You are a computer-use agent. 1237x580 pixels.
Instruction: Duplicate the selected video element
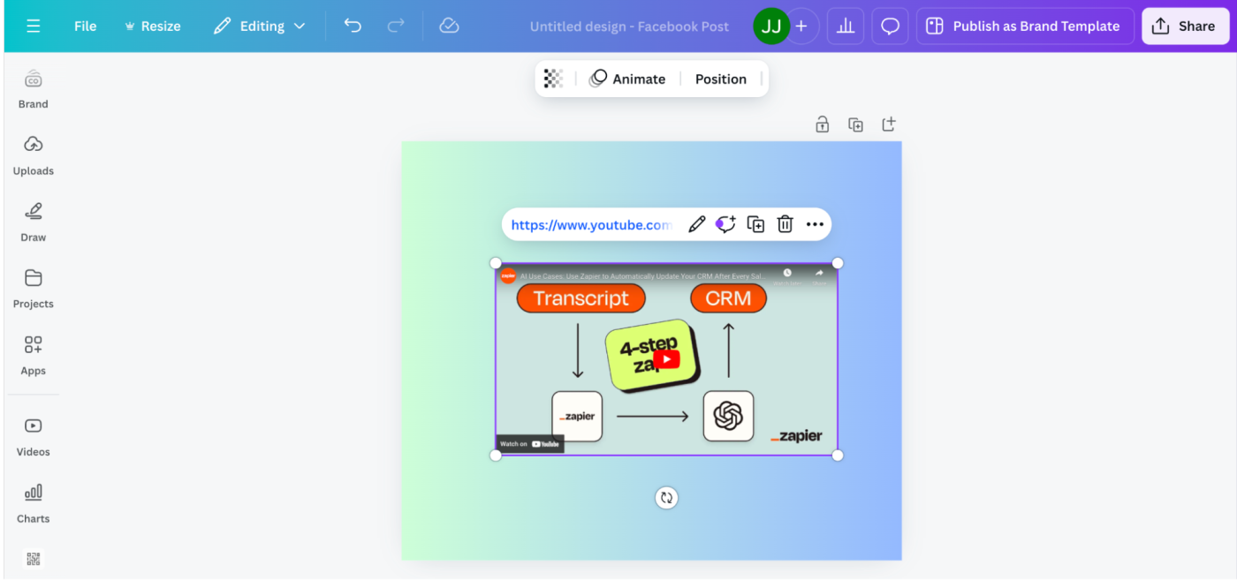[x=755, y=224]
